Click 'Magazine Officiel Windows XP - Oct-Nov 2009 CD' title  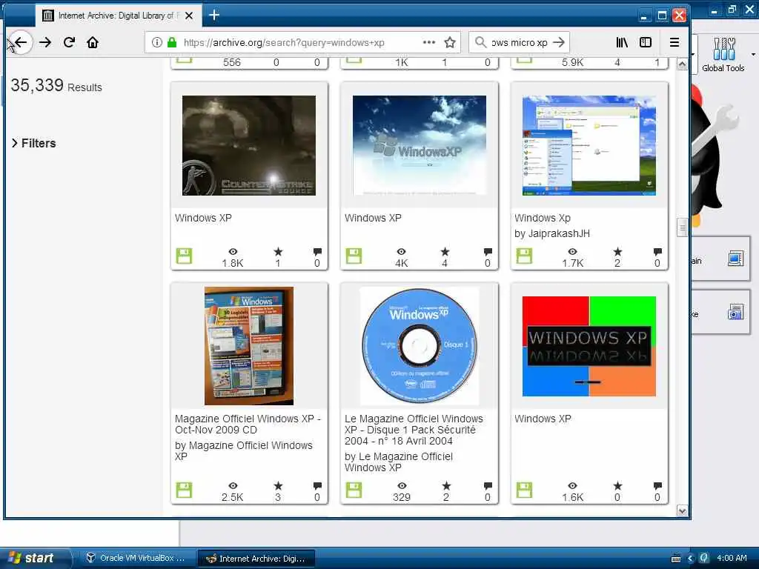(x=248, y=425)
